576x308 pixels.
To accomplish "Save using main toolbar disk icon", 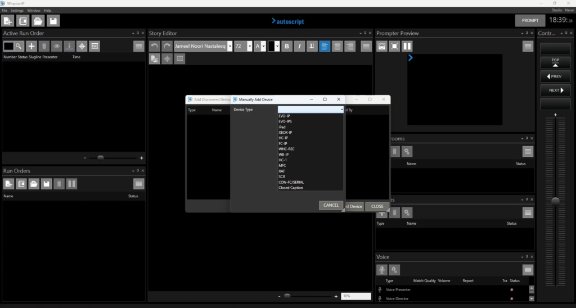I will coord(53,21).
